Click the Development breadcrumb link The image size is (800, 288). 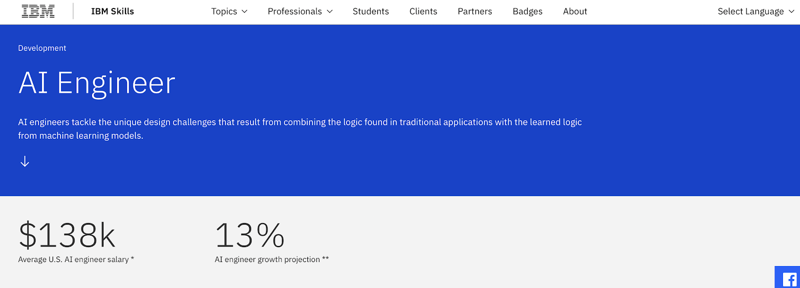click(x=42, y=48)
